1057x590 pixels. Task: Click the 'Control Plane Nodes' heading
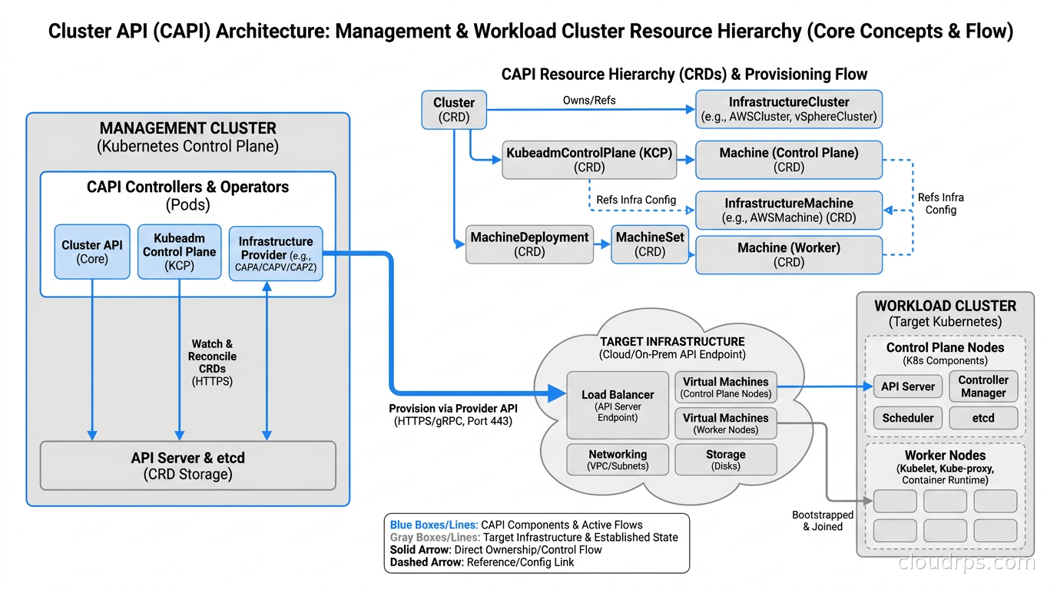coord(945,347)
